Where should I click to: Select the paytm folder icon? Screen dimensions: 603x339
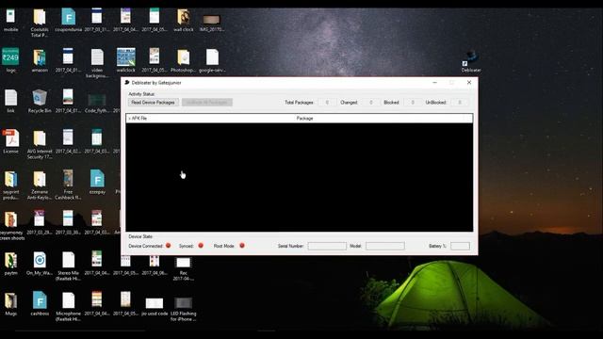pyautogui.click(x=10, y=264)
